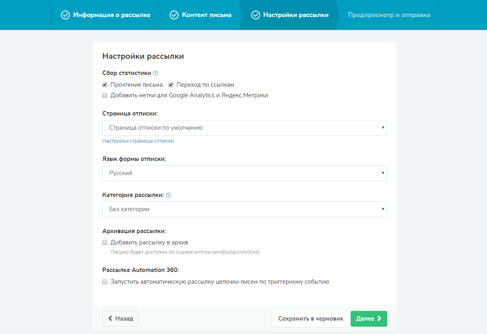Open the Настройки страницы отписки link
487x334 pixels.
tap(138, 141)
